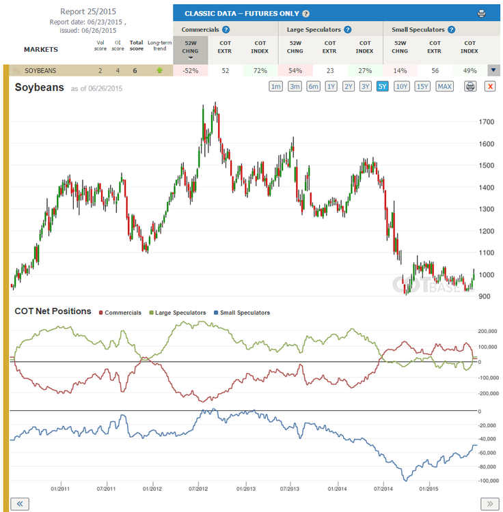This screenshot has height=512, width=503.
Task: Click the red Commercials legend swatch
Action: [101, 313]
